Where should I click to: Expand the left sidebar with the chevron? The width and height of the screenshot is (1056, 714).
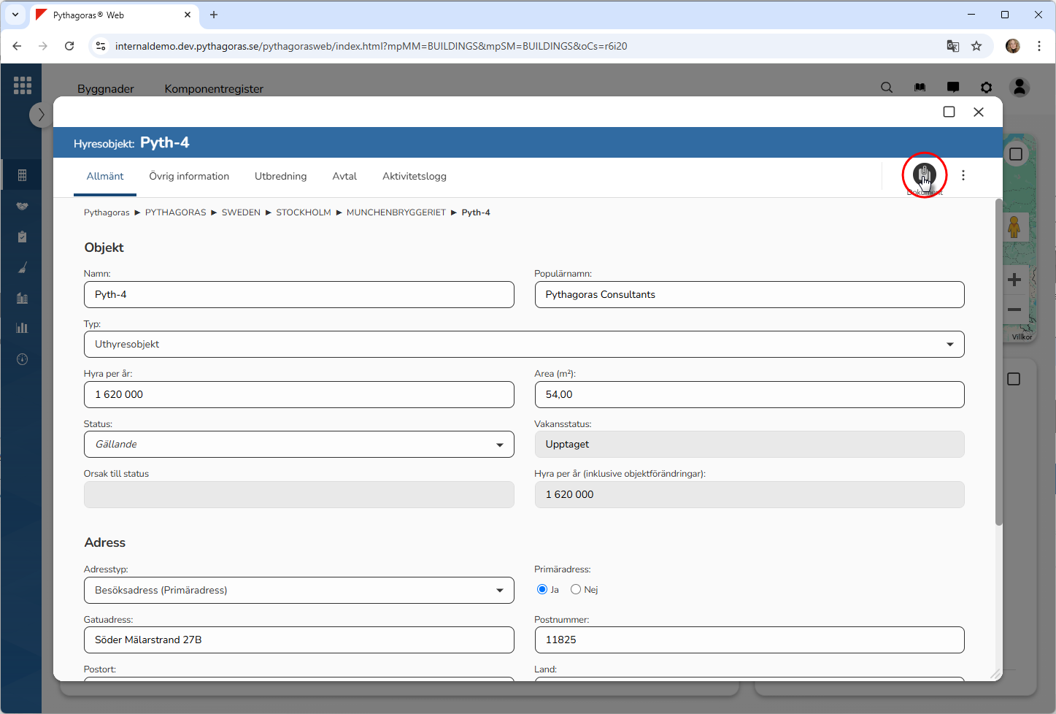pos(41,115)
